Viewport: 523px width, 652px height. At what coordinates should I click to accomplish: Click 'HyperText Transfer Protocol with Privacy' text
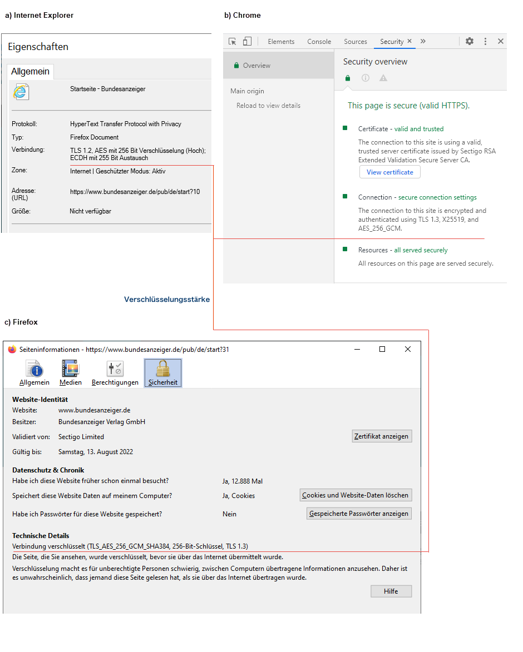[126, 124]
